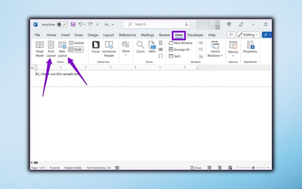This screenshot has width=302, height=189.
Task: Click the pen icon in title bar
Action: click(241, 24)
